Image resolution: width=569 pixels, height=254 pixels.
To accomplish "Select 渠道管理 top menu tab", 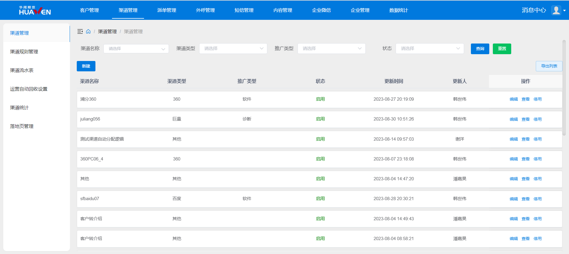I will 128,10.
